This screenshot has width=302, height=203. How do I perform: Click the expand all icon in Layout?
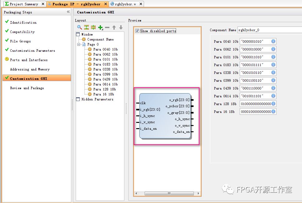(93, 27)
